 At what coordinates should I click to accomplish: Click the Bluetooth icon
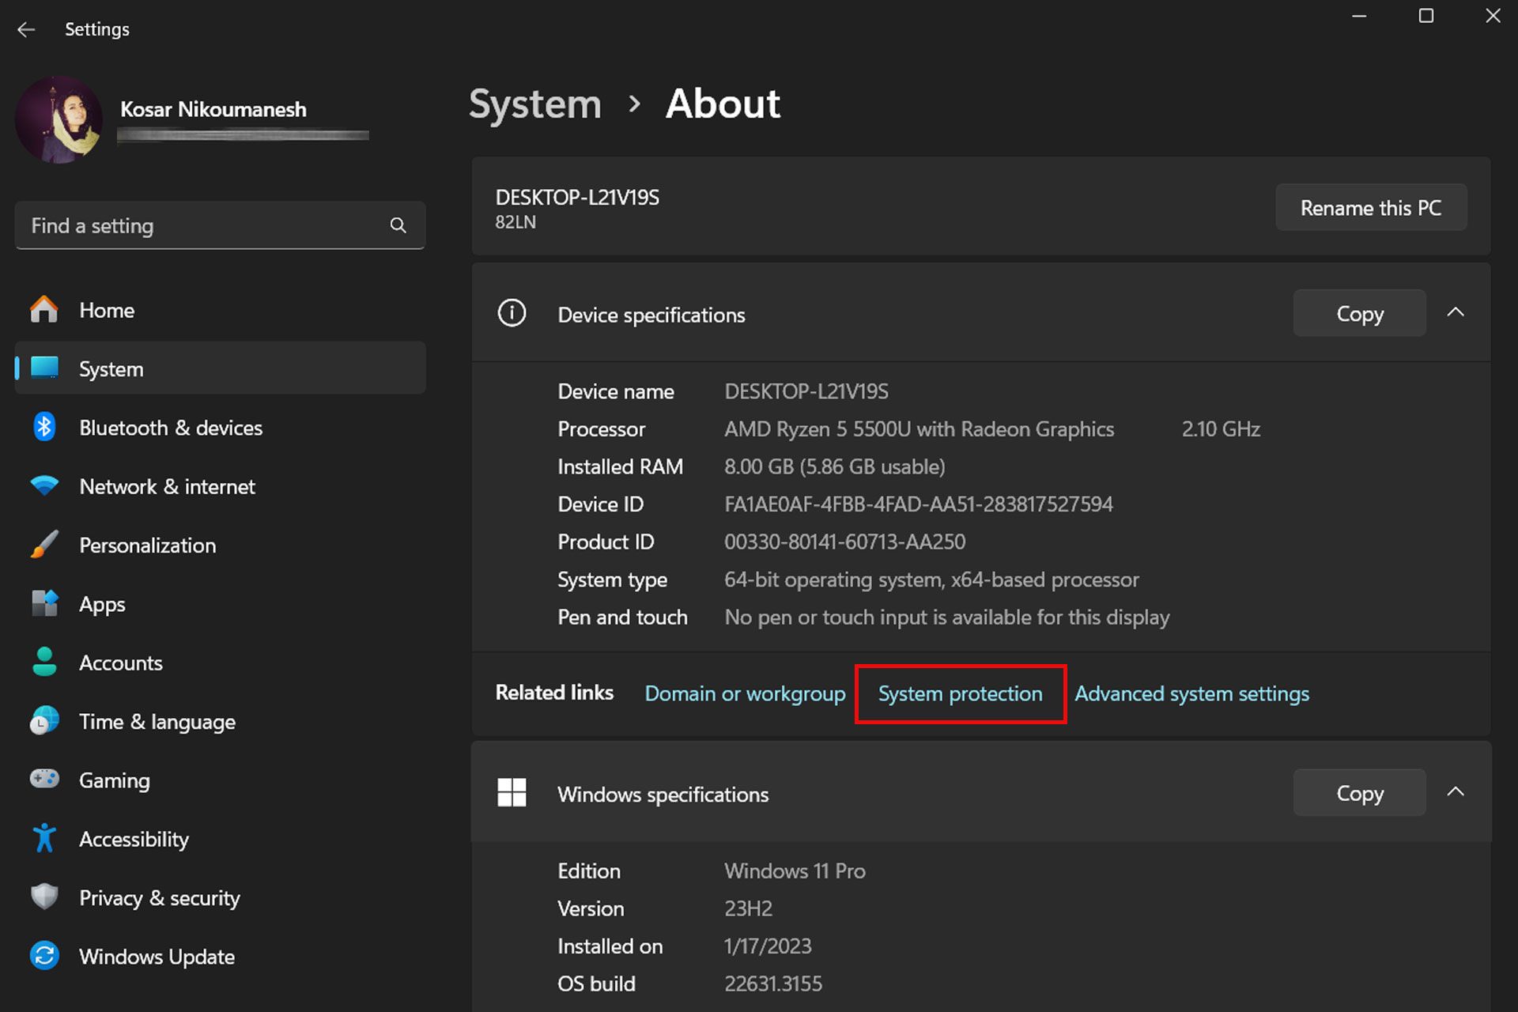(x=44, y=427)
